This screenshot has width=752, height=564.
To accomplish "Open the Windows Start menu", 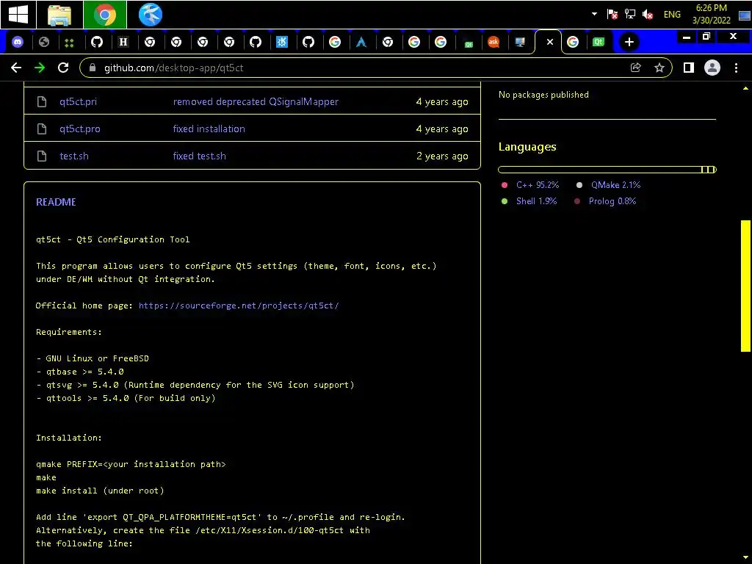I will [18, 15].
